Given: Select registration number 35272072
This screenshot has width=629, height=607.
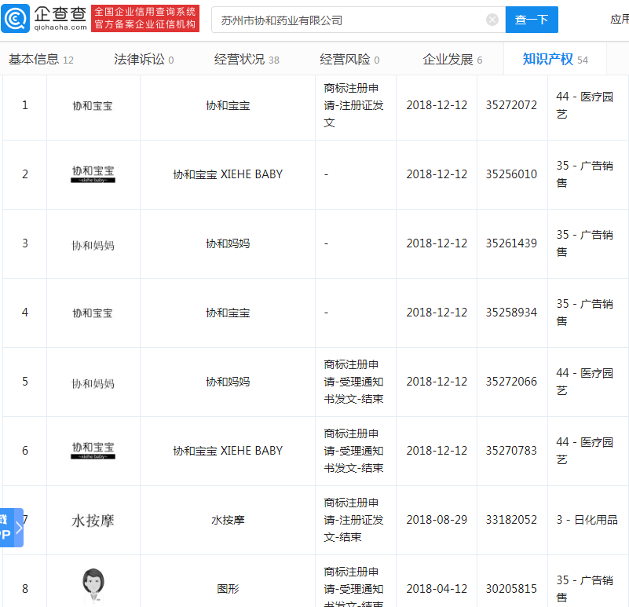Looking at the screenshot, I should [511, 105].
